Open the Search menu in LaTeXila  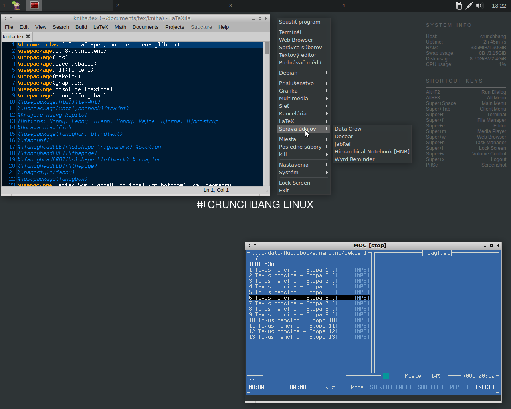(x=61, y=27)
